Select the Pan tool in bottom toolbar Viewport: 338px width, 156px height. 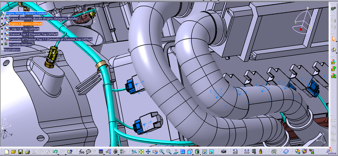(x=148, y=152)
